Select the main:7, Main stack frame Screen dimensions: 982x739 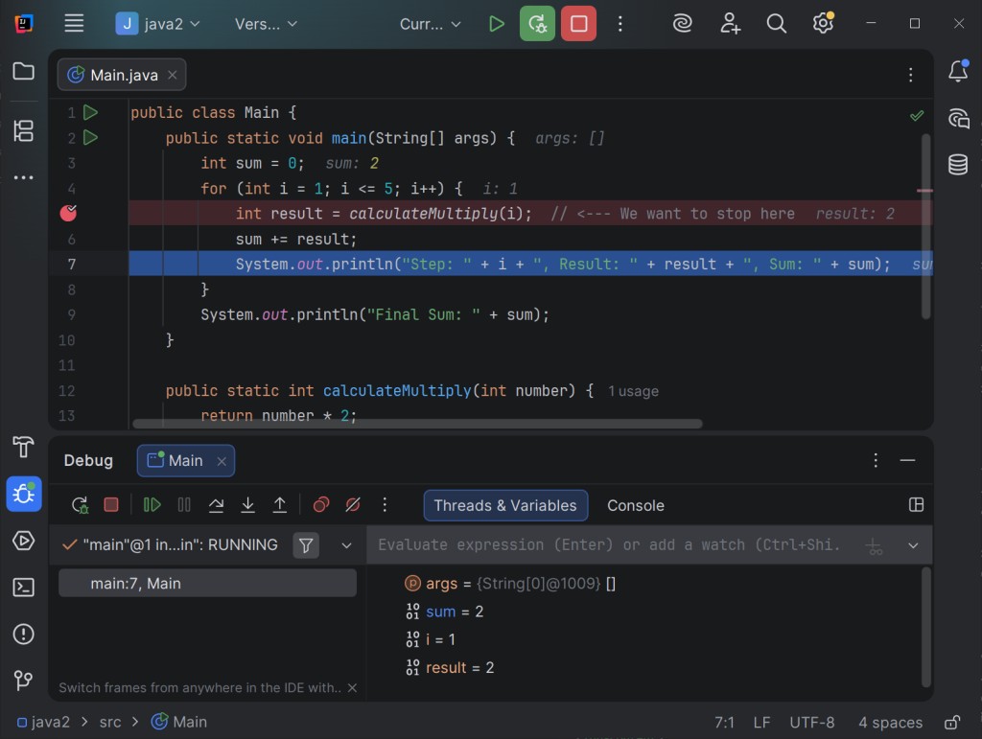pyautogui.click(x=207, y=583)
